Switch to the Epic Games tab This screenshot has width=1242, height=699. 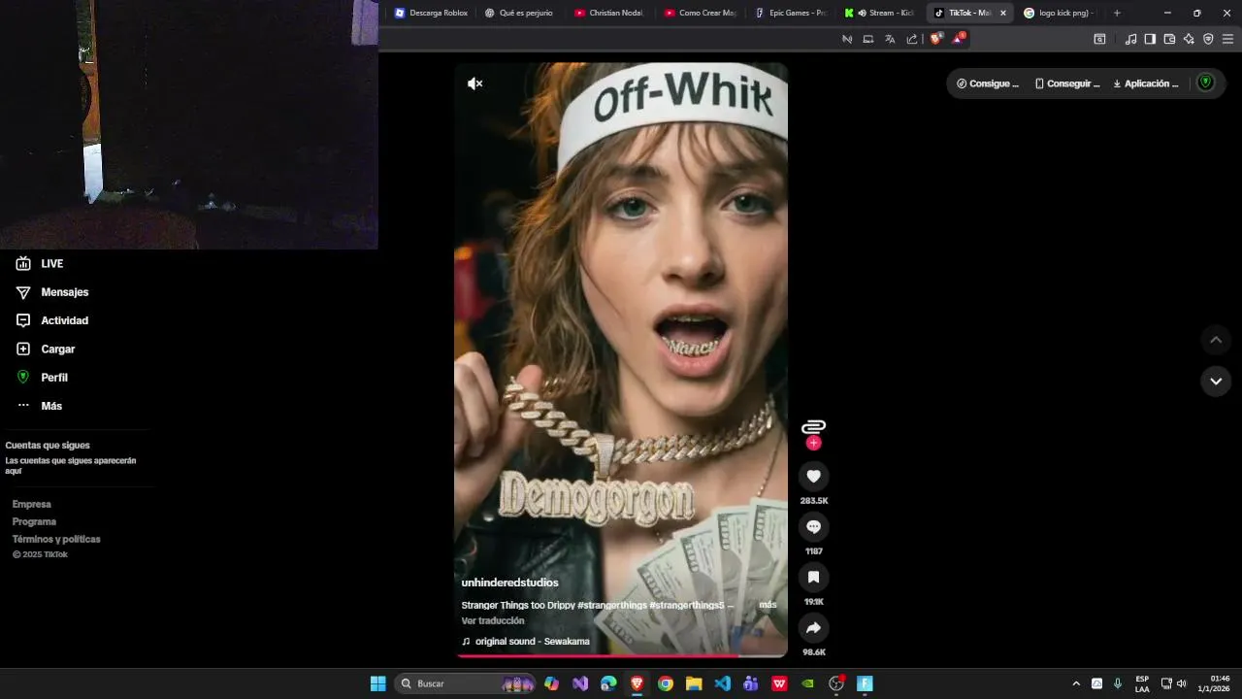click(790, 13)
